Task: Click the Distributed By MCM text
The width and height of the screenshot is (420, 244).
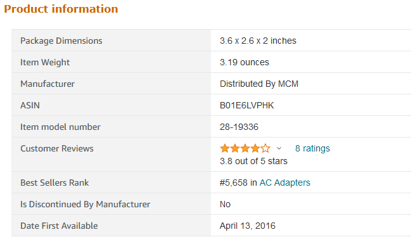Action: [x=259, y=84]
